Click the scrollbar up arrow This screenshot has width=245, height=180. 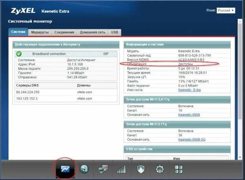240,21
